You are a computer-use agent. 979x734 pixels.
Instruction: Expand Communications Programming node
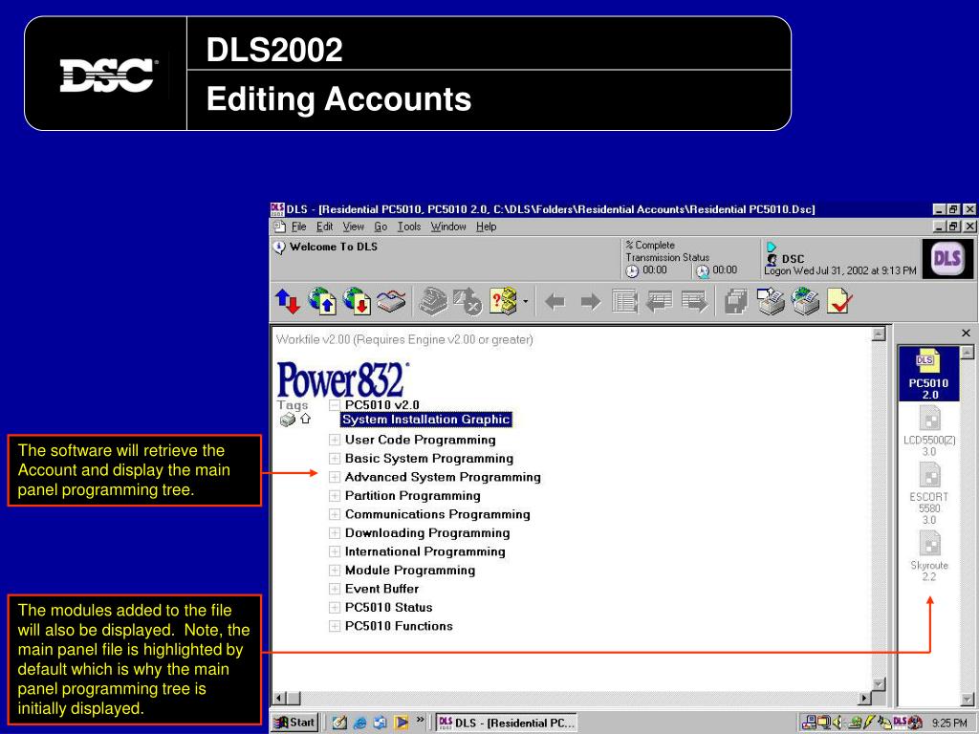(335, 515)
